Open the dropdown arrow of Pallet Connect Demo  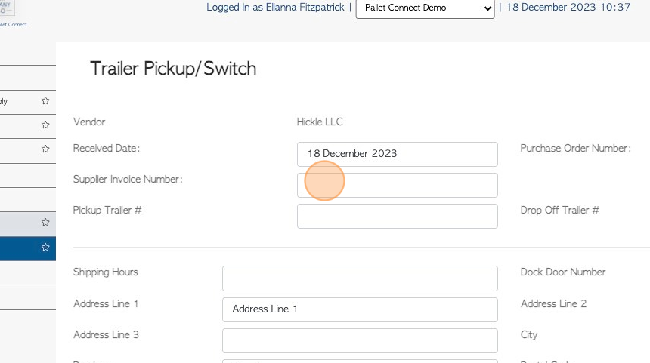pos(487,8)
